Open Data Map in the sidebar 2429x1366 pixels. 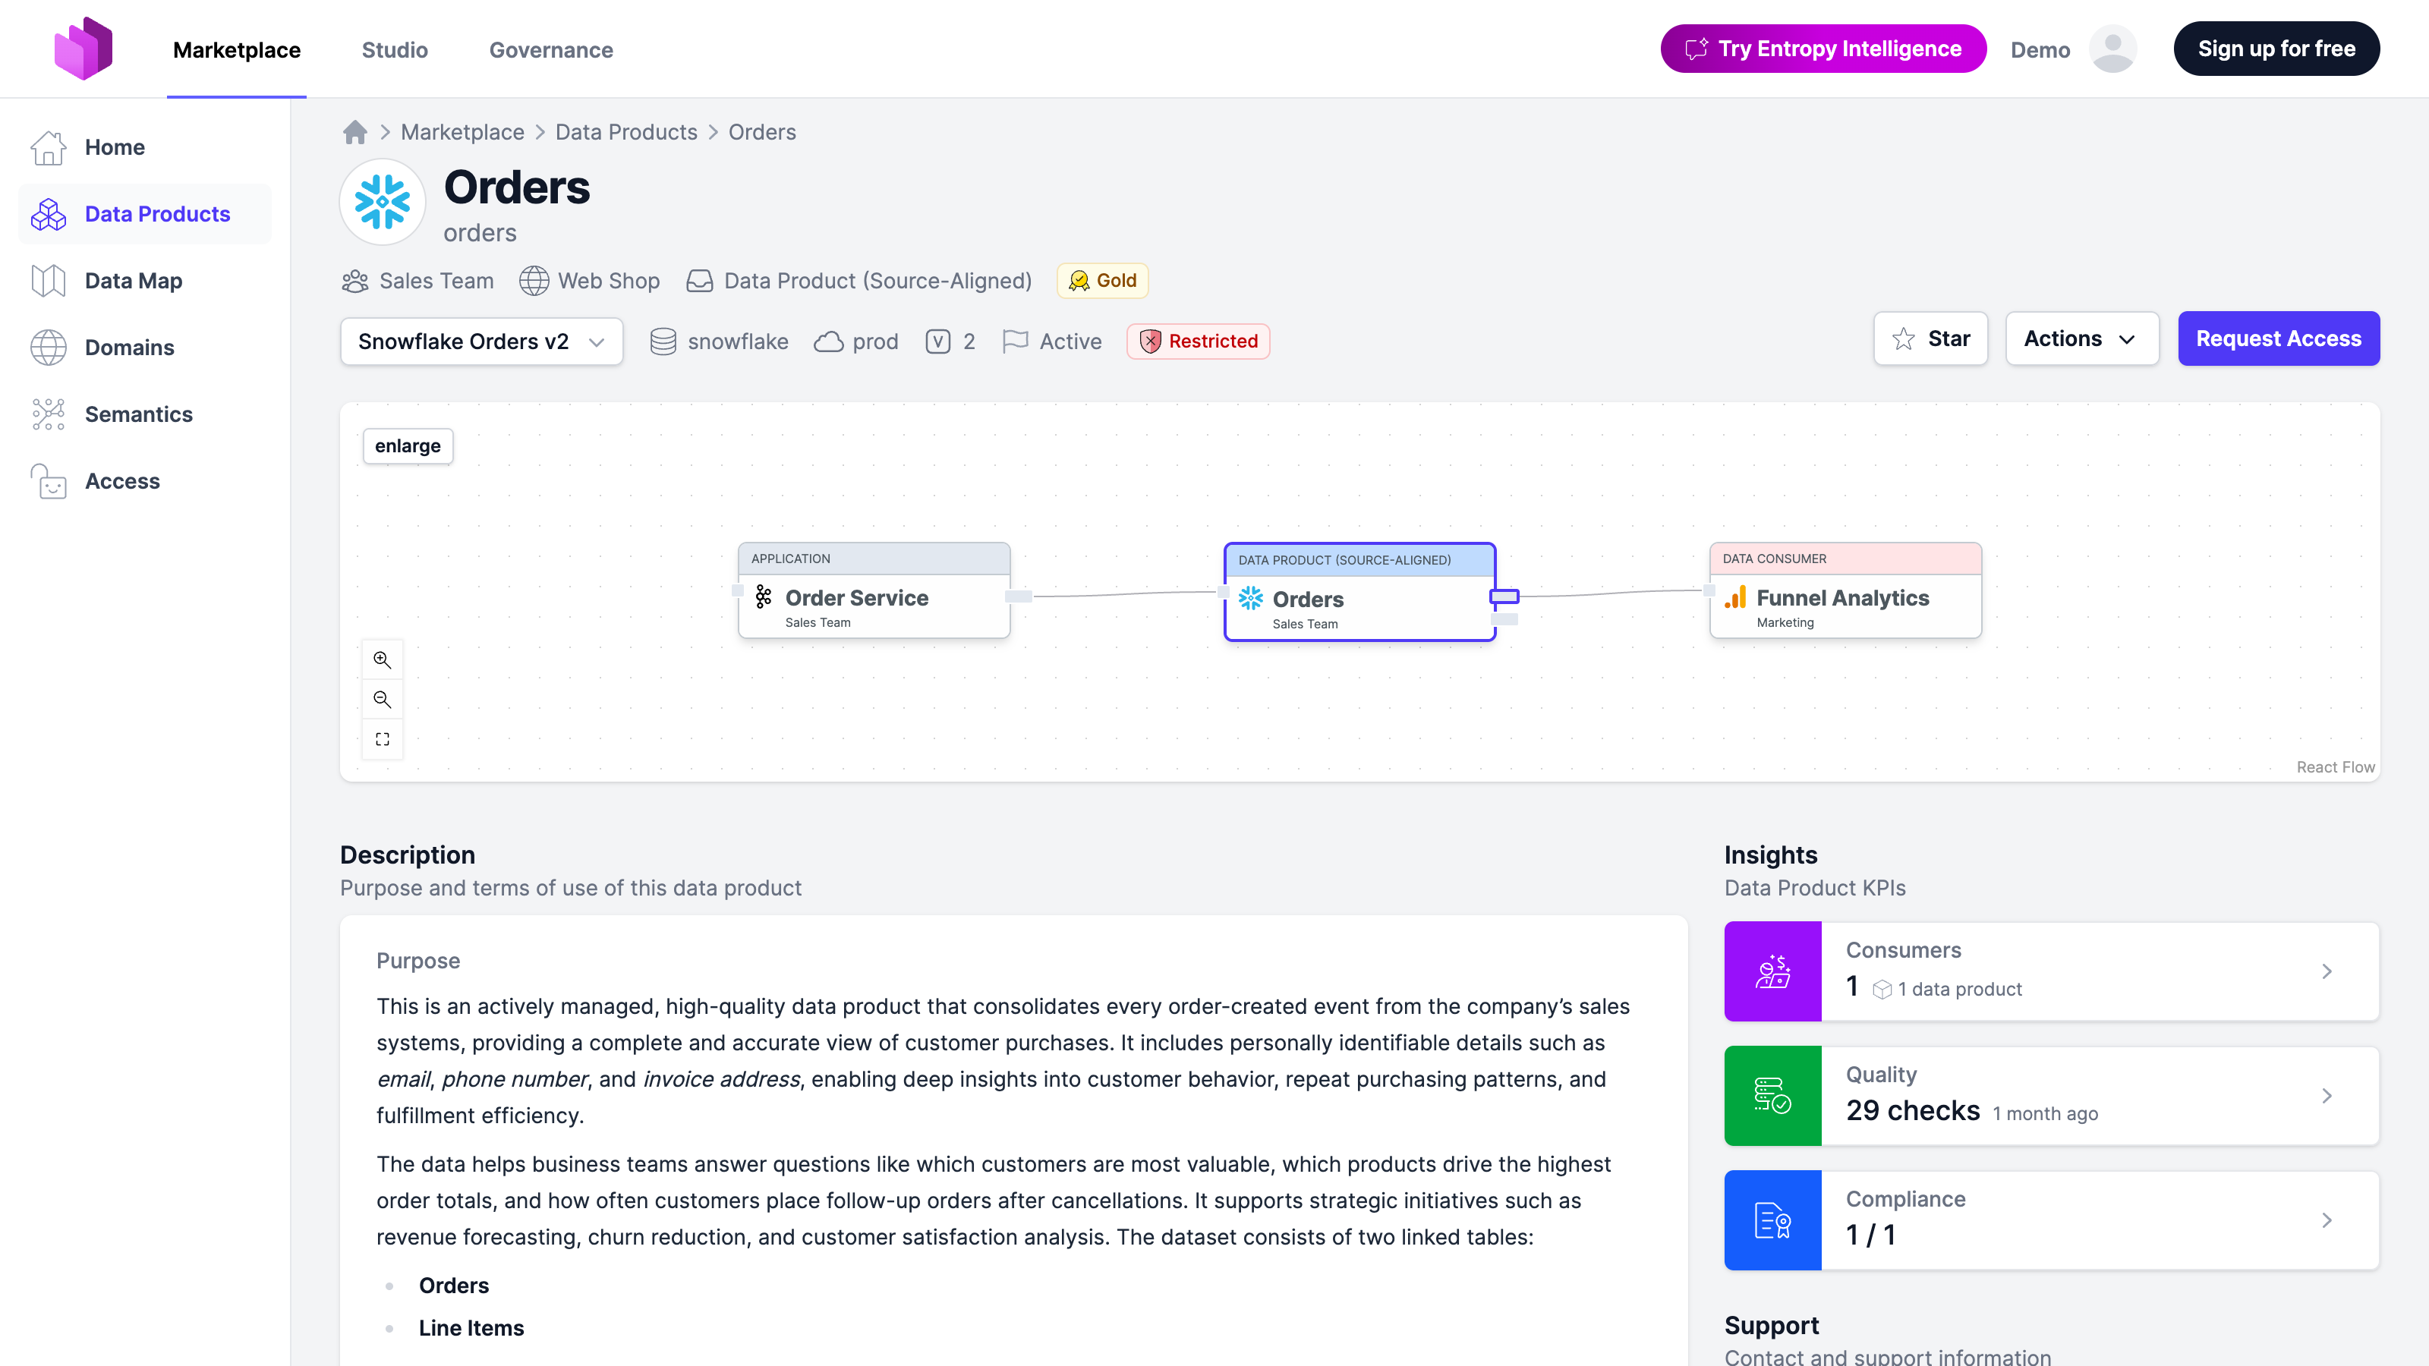[x=144, y=281]
